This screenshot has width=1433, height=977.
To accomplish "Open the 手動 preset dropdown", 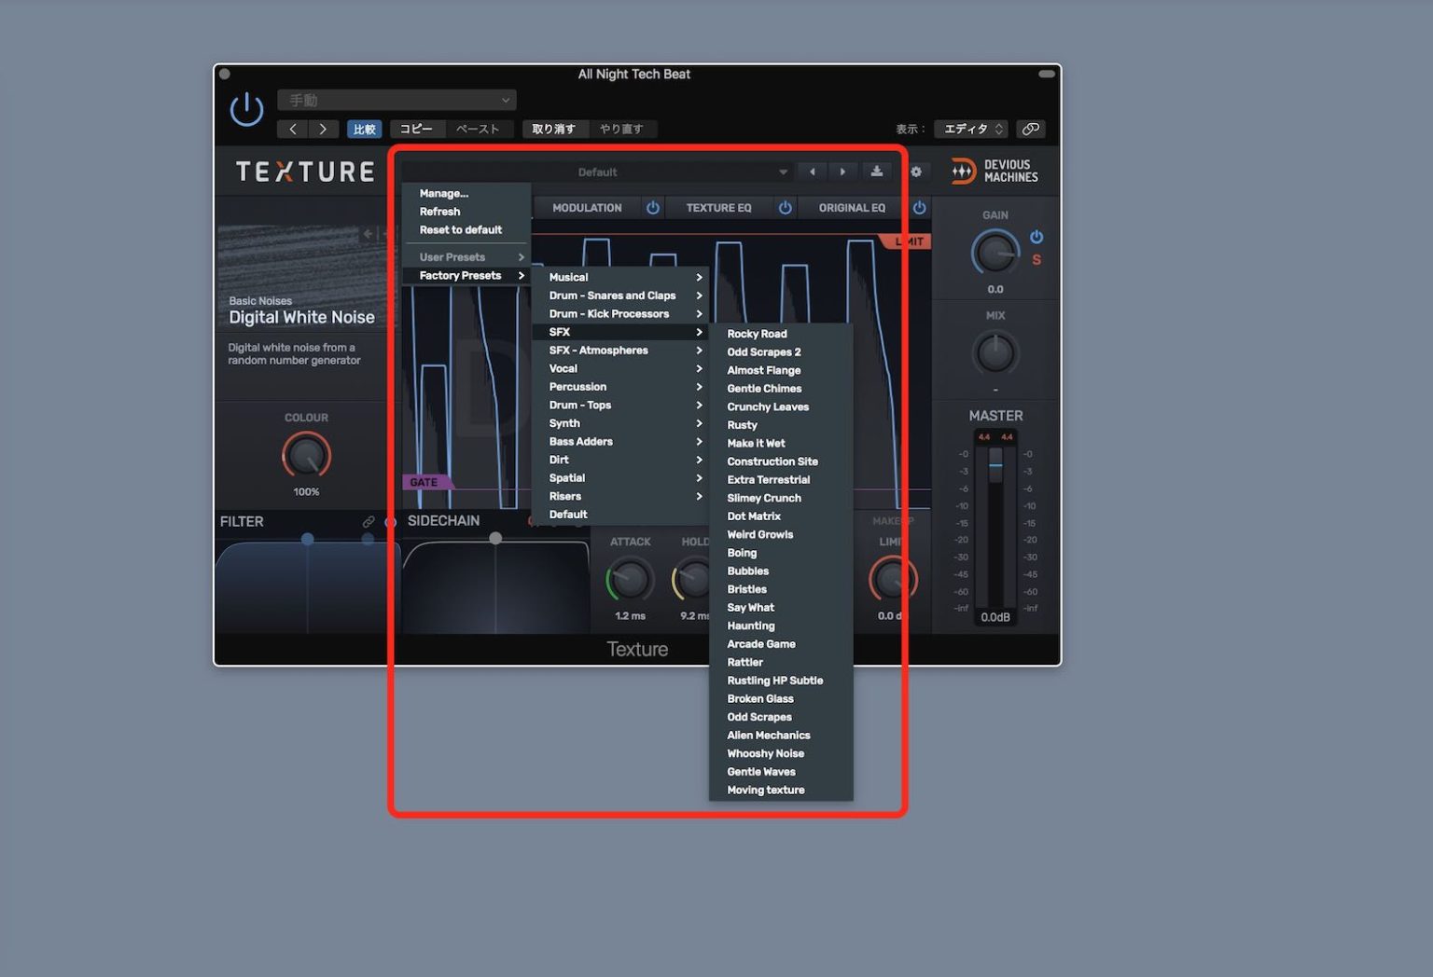I will [x=397, y=100].
